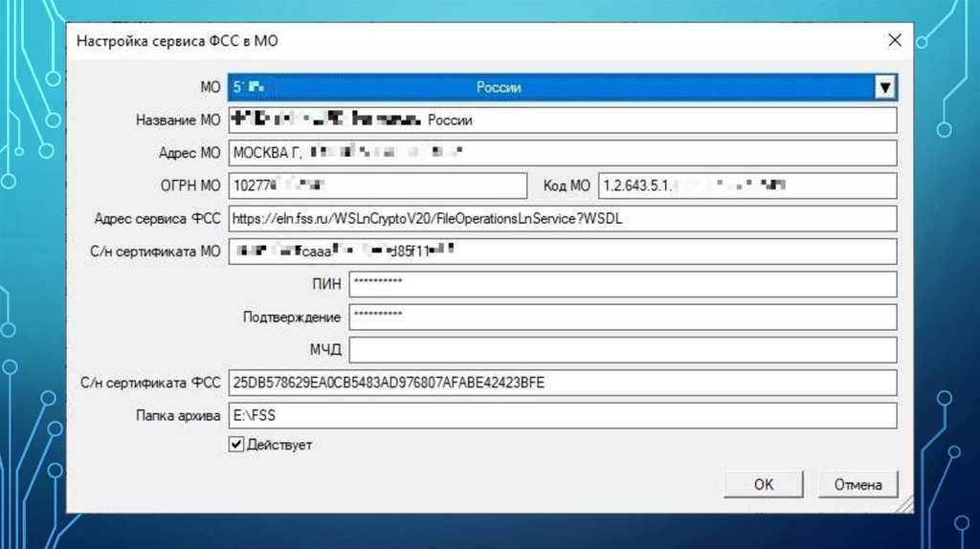
Task: Click the 'С/н сертификата ФСС' label text
Action: pyautogui.click(x=151, y=384)
